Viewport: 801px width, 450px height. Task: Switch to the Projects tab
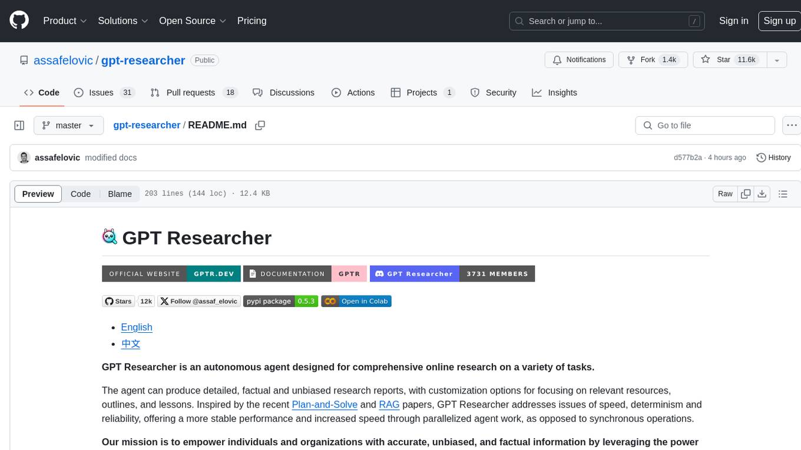[422, 92]
